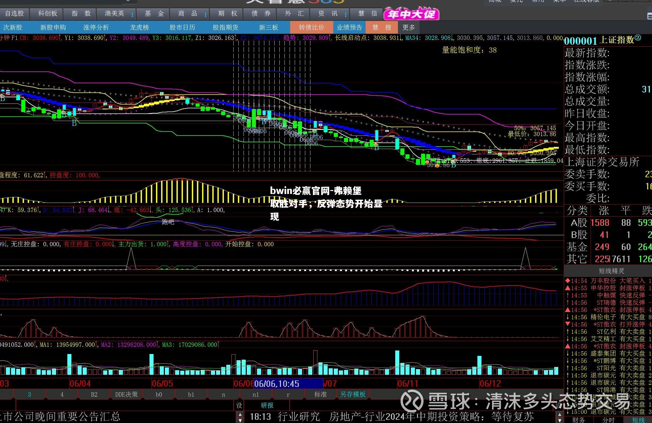
Task: Click the up arrow of right news scroller
Action: [559, 414]
